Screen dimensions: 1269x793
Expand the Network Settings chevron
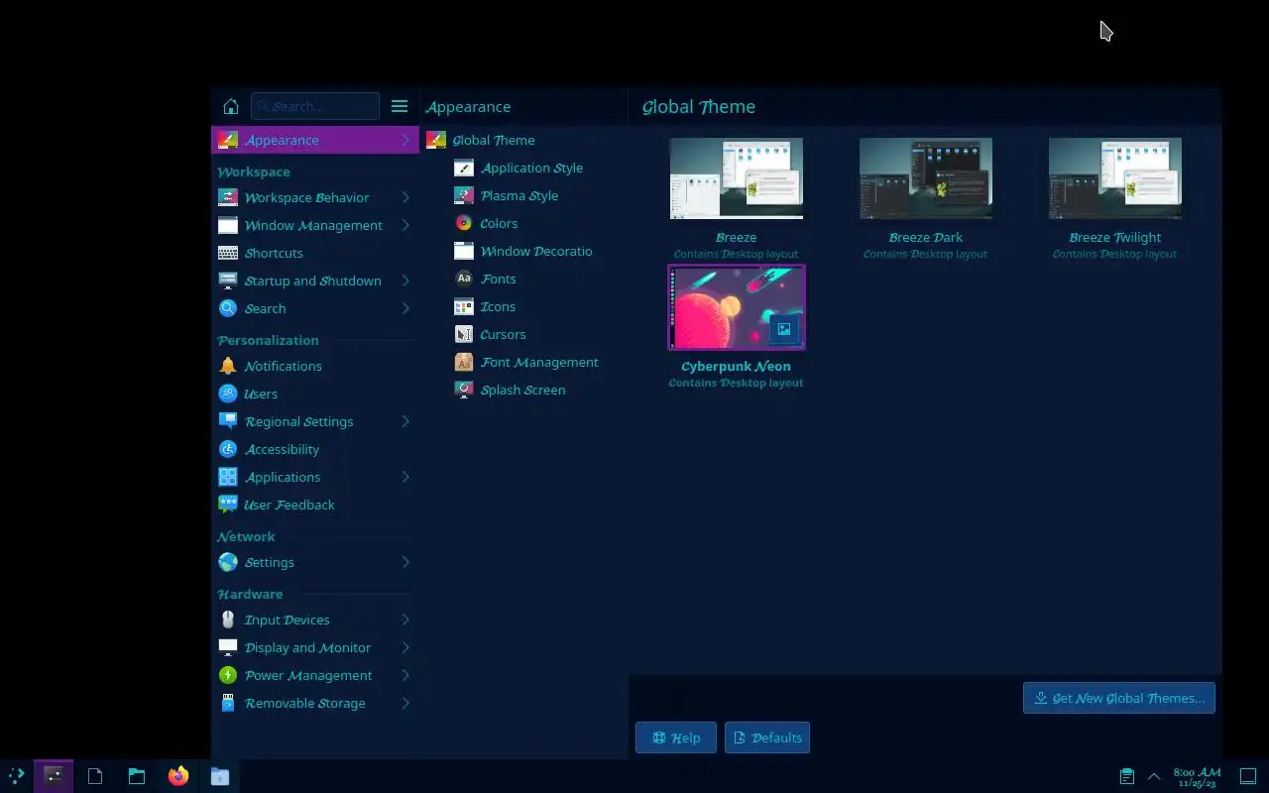(x=405, y=562)
